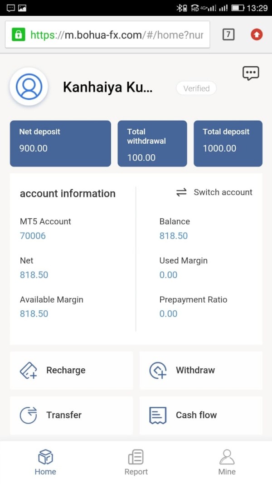The image size is (272, 484).
Task: Switch to the Mine tab
Action: pos(227,462)
